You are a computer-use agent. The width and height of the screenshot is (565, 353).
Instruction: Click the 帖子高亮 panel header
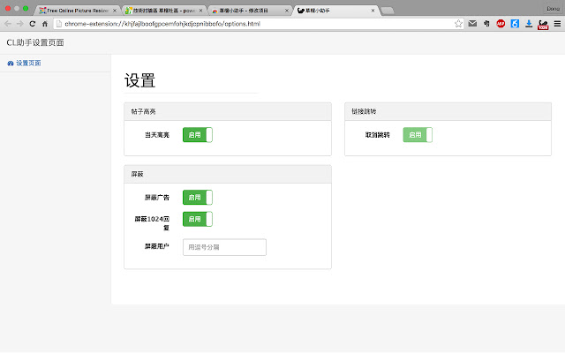click(x=228, y=112)
